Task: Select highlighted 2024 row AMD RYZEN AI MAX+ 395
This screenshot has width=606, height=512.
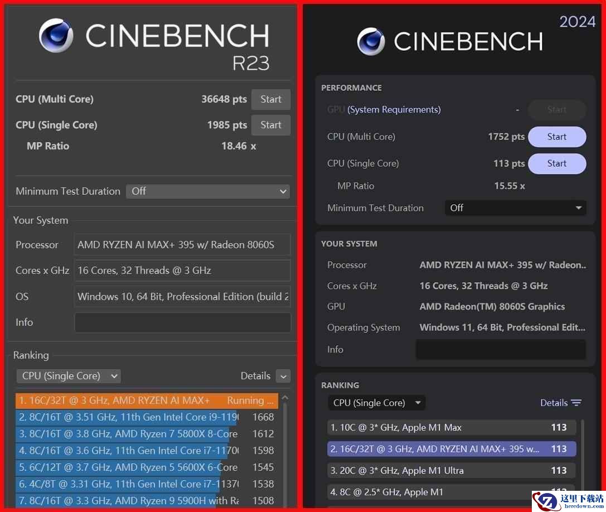Action: click(x=452, y=449)
